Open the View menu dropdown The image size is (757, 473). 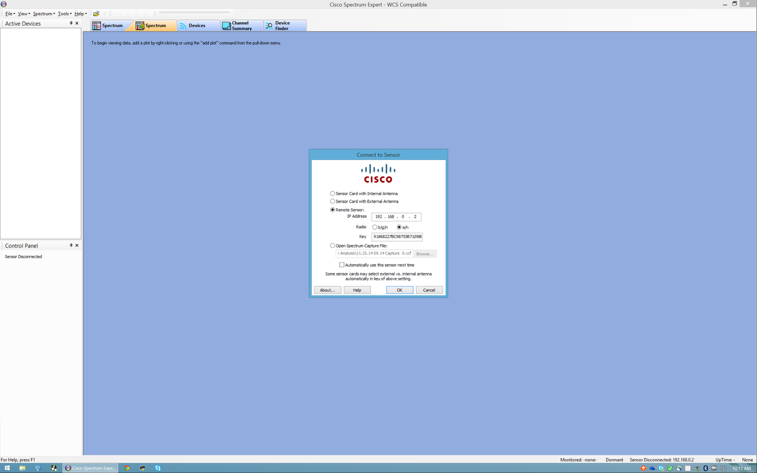click(24, 14)
